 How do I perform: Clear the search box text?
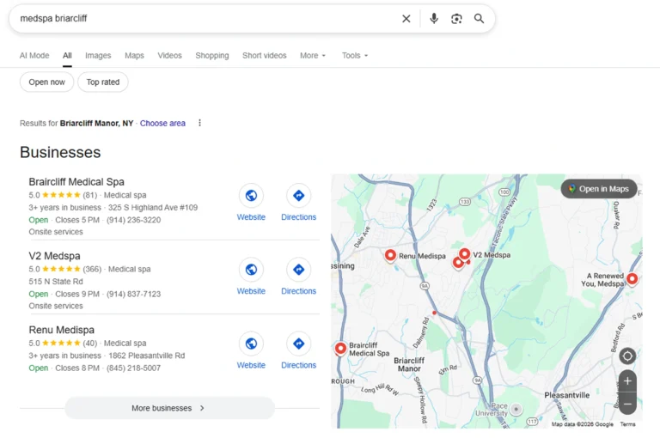point(406,19)
